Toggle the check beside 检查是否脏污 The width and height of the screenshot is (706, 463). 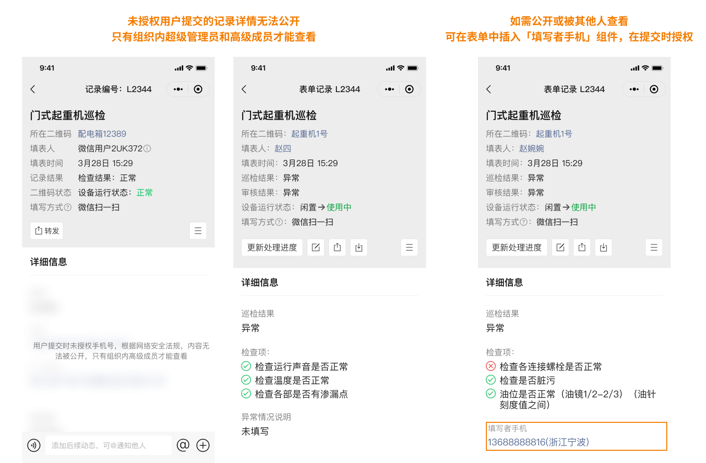tap(490, 380)
